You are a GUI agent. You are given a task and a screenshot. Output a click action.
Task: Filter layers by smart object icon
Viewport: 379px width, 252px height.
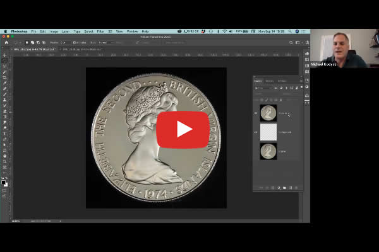coord(297,88)
